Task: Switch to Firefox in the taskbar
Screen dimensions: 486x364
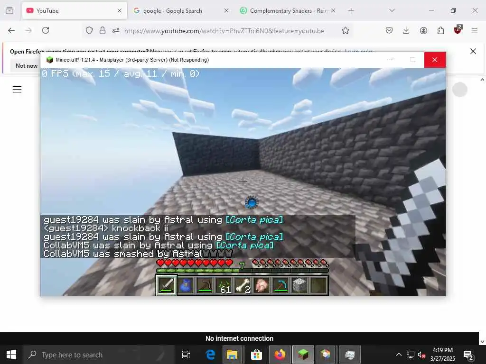Action: (x=280, y=355)
